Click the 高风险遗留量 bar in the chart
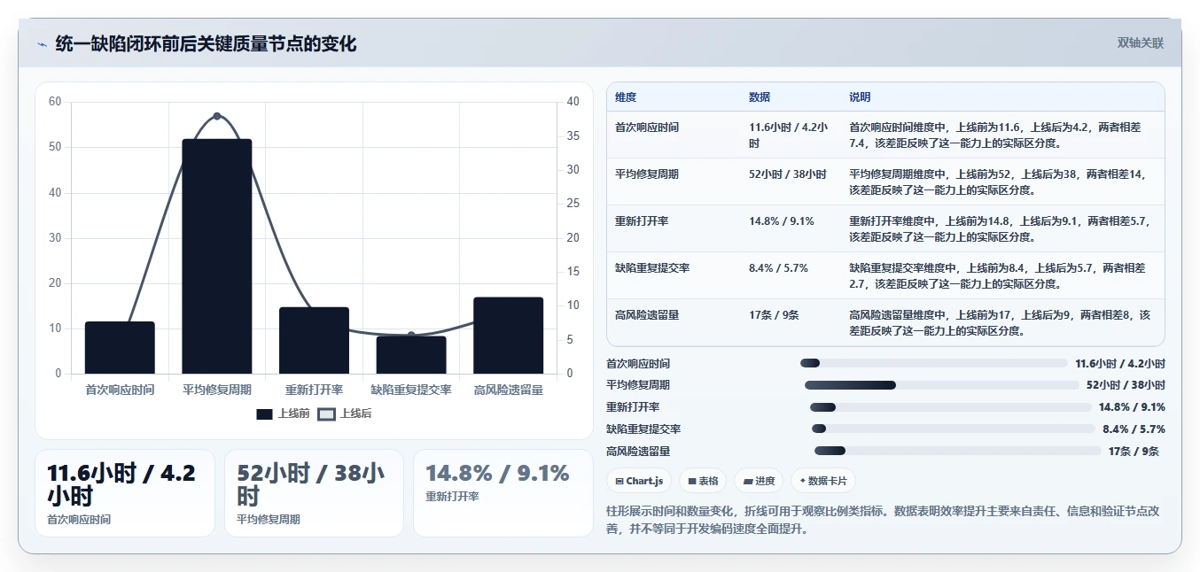Screen dimensions: 1200x572 [508, 336]
